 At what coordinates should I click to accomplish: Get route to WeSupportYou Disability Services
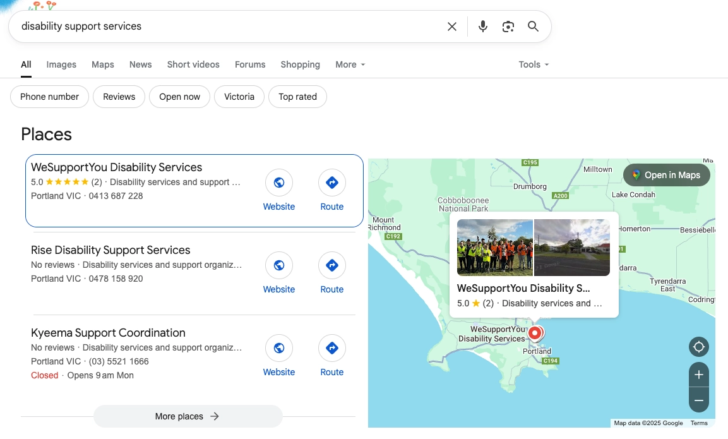331,183
